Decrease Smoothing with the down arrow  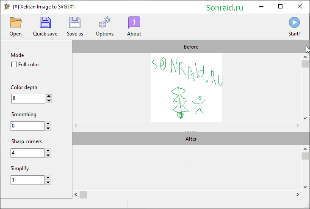pos(48,128)
